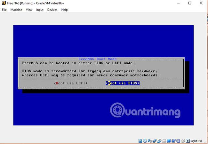The height and width of the screenshot is (144, 208).
Task: Click the audio status icon
Action: (x=150, y=141)
